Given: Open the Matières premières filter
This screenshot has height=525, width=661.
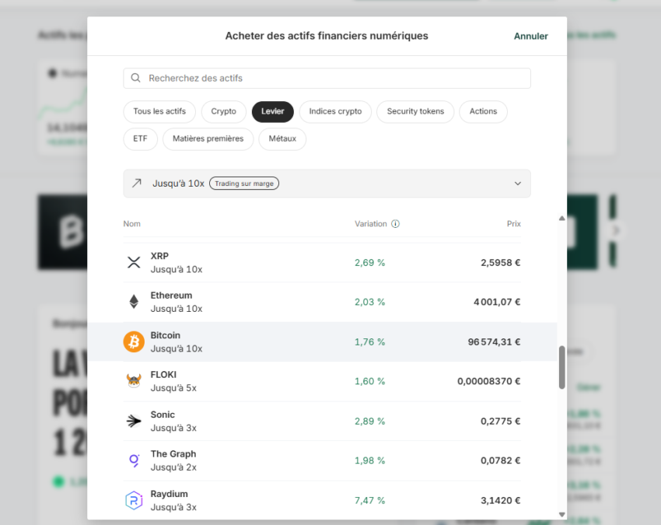Looking at the screenshot, I should 208,138.
